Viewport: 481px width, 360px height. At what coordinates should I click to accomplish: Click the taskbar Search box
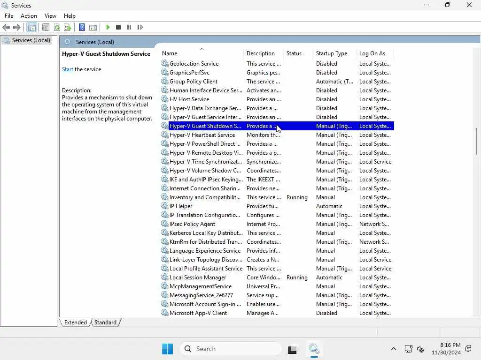230,349
